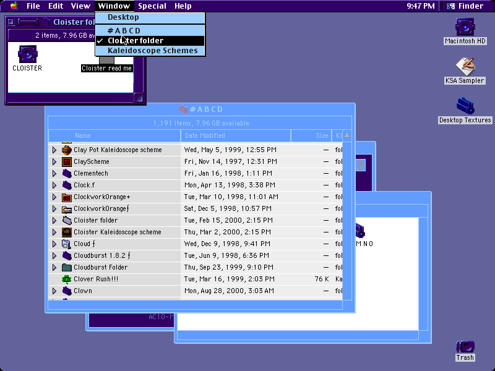Open the Macintosh HD desktop icon

click(465, 27)
